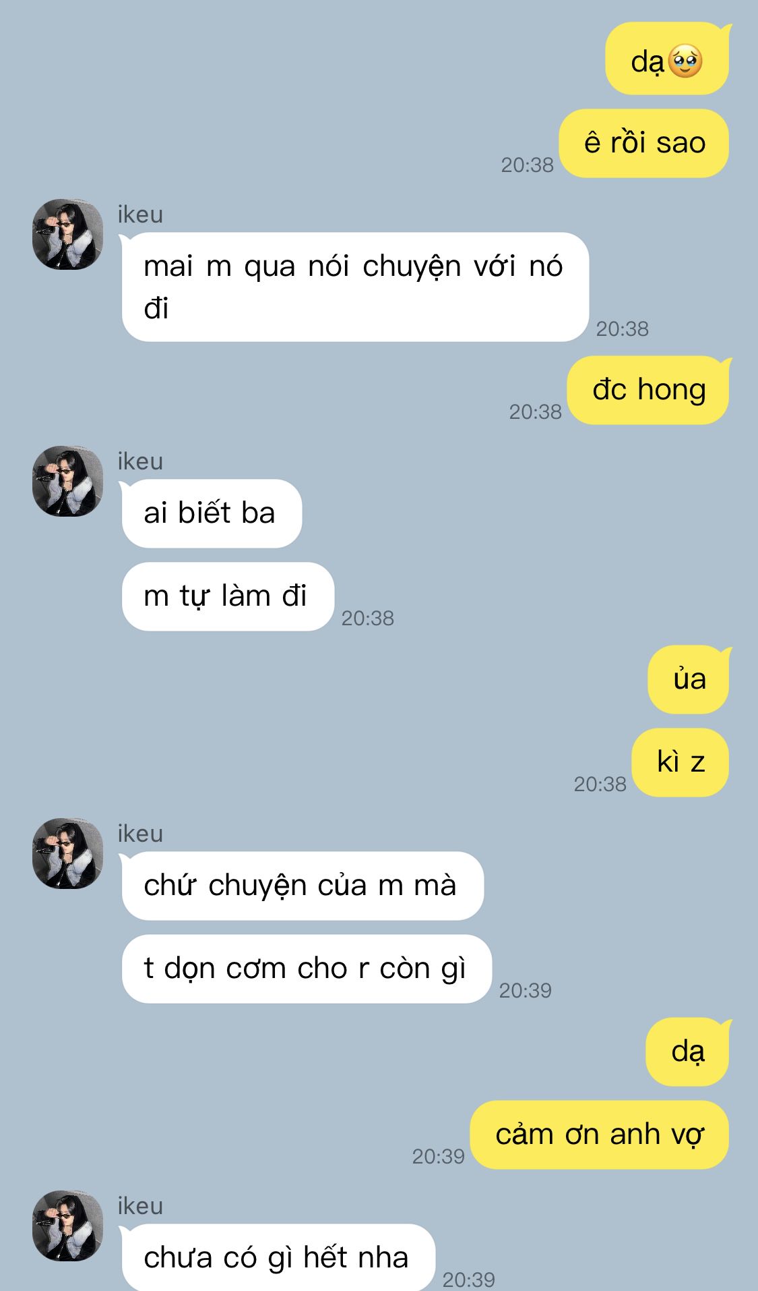
Task: Tap the 'cảm ơn anh vợ' yellow message
Action: pyautogui.click(x=600, y=1135)
